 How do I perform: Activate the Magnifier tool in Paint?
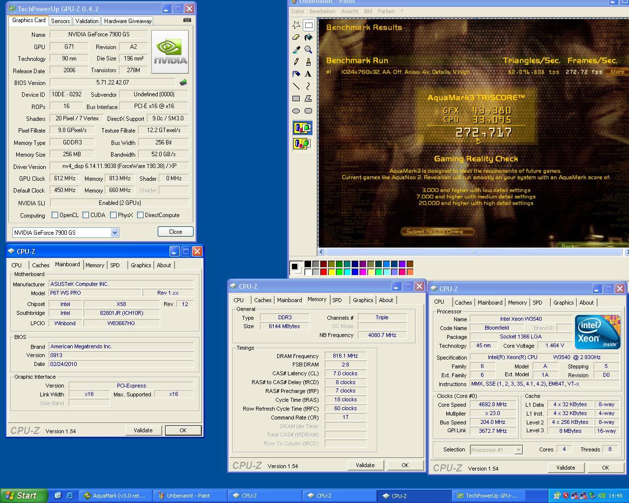coord(309,50)
